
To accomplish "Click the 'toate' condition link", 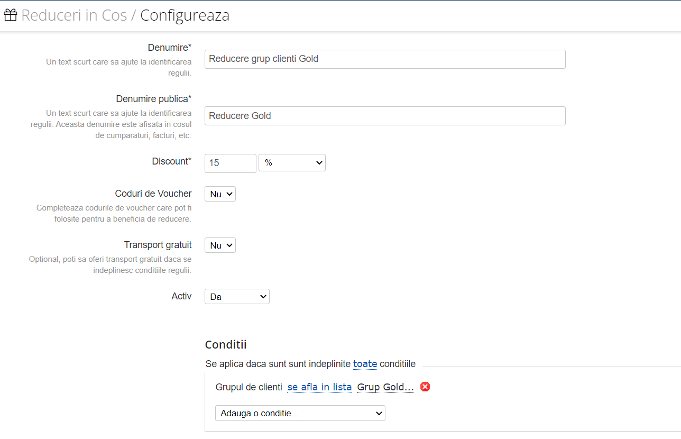I will click(x=365, y=364).
